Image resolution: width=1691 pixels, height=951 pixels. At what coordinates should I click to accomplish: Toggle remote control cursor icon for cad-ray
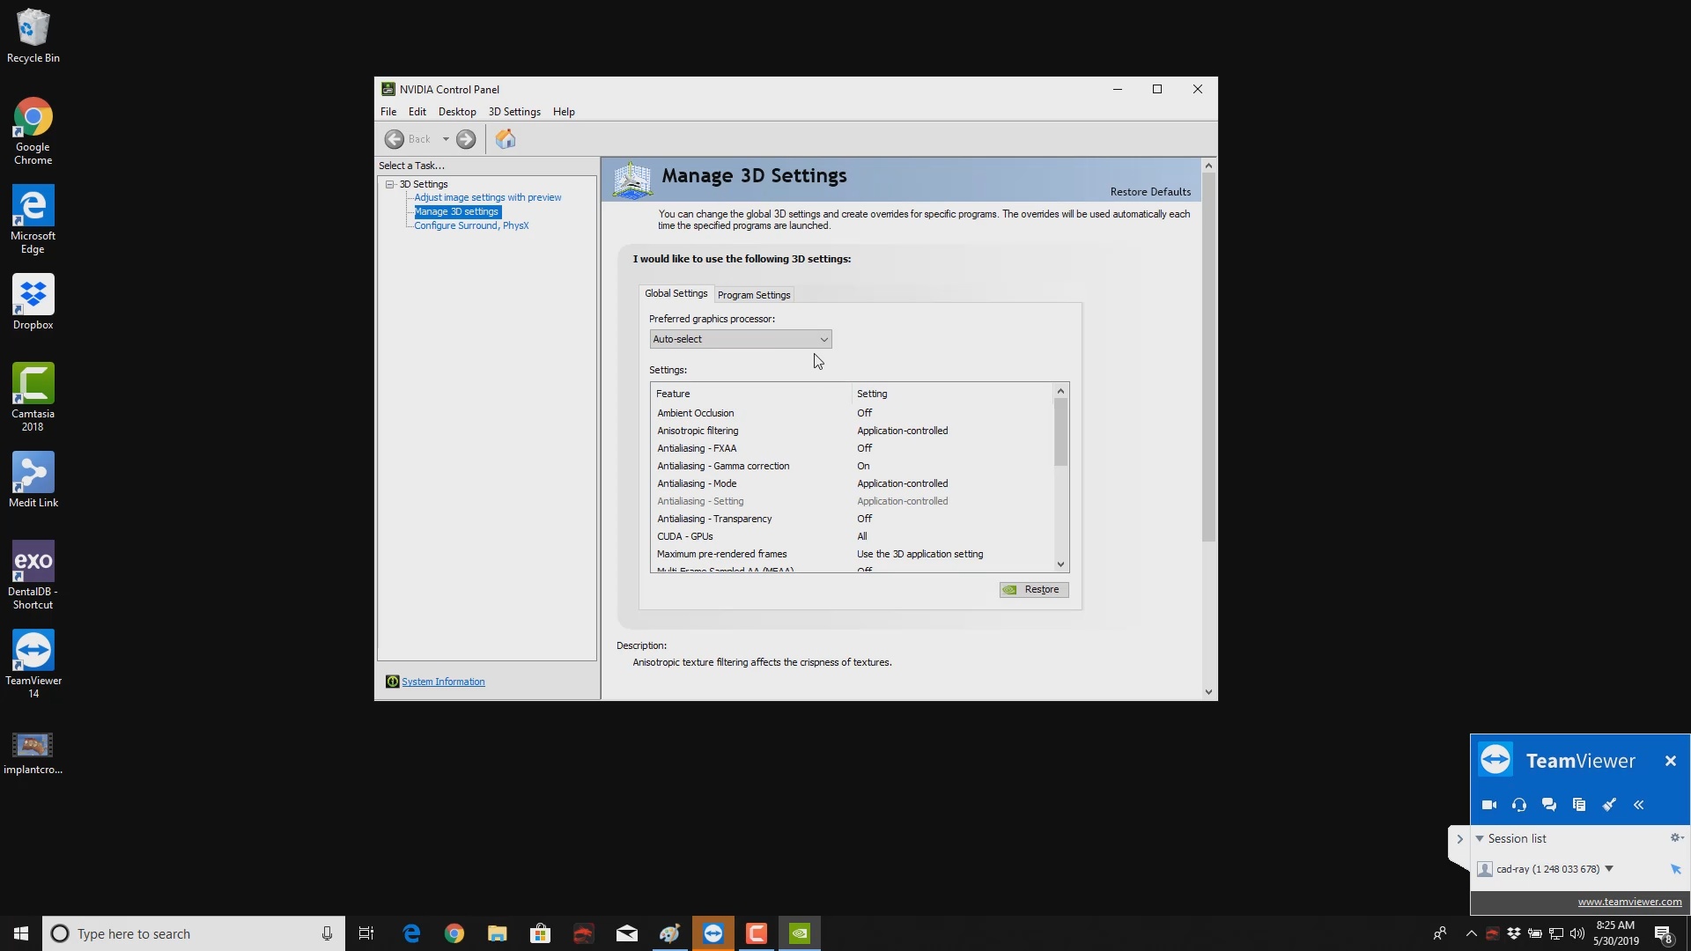tap(1676, 869)
